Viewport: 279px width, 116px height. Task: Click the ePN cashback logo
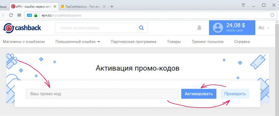pos(22,28)
